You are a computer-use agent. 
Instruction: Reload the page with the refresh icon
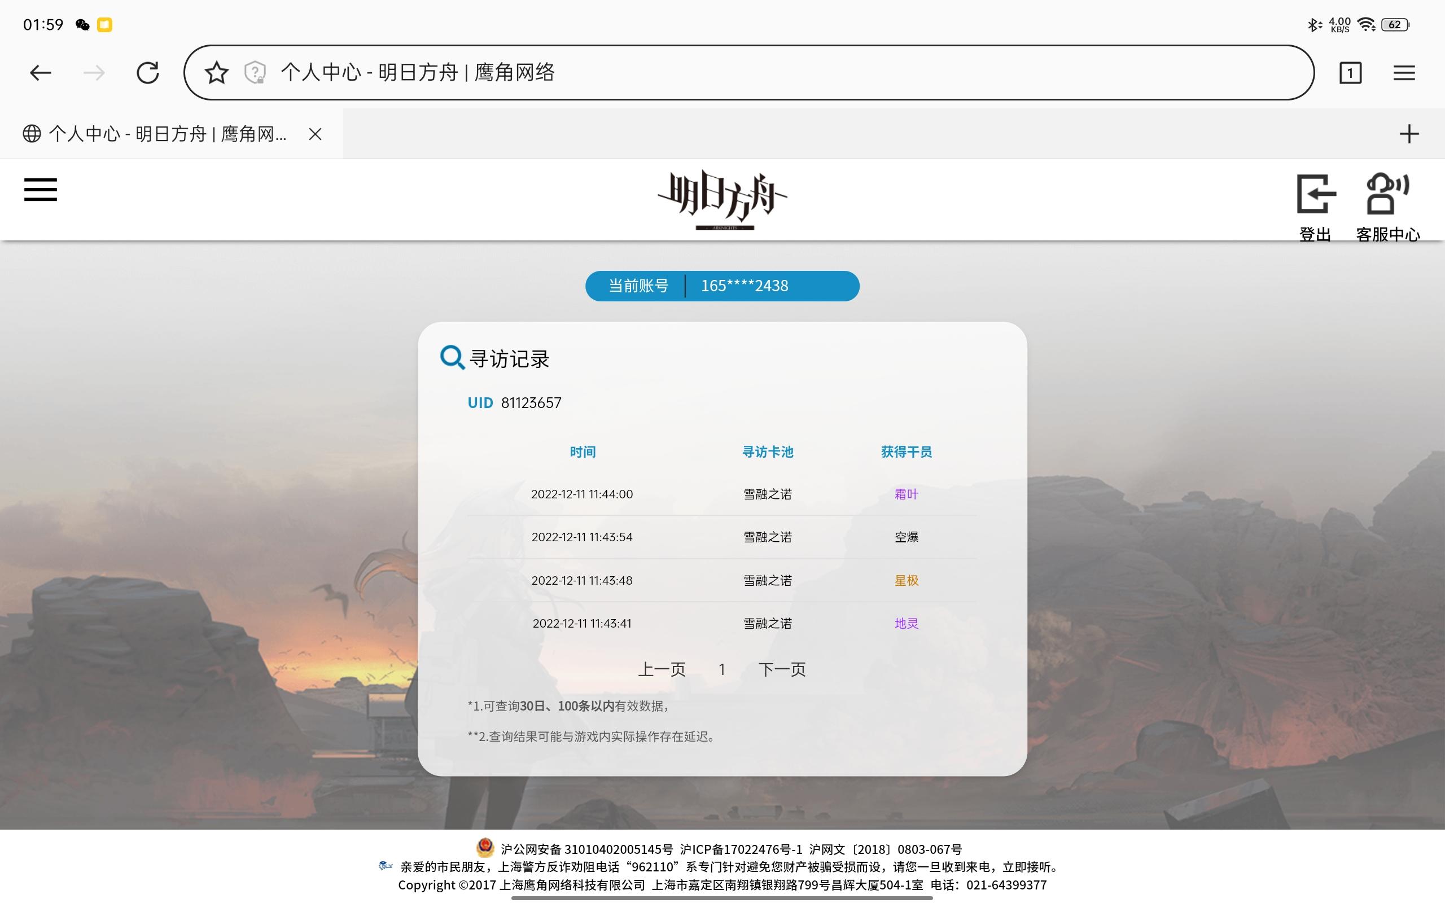[147, 73]
